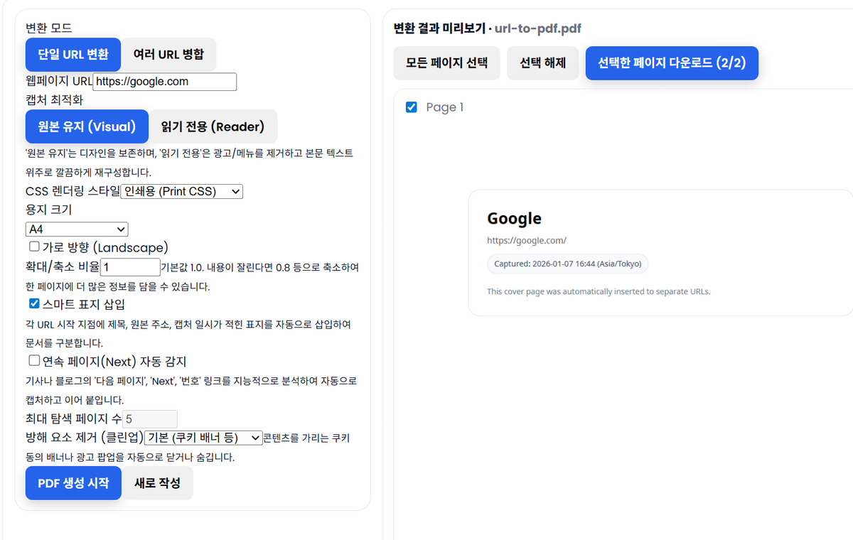Viewport: 853px width, 540px height.
Task: Disable 스마트 표지 삽입 option
Action: [33, 303]
